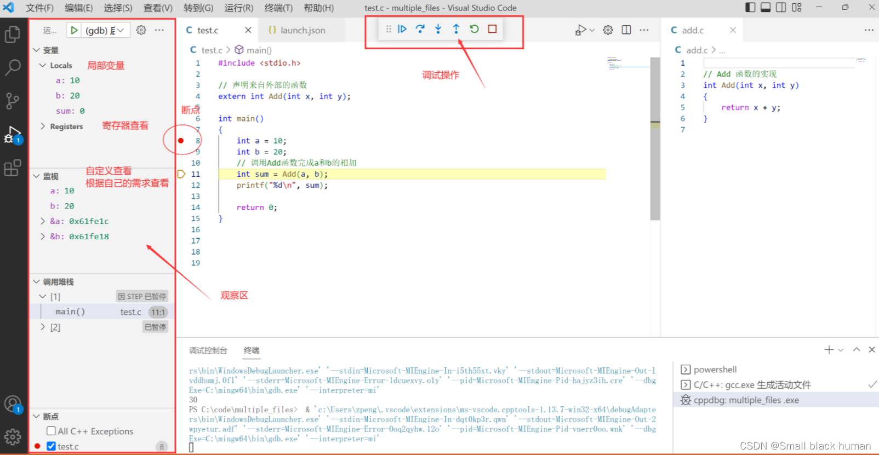Enable All C++ Exceptions checkbox
This screenshot has height=455, width=879.
(x=52, y=431)
